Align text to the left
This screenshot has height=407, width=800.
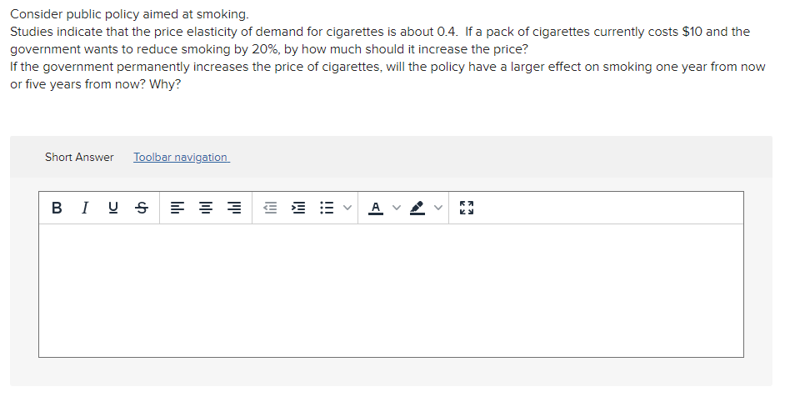(x=177, y=208)
